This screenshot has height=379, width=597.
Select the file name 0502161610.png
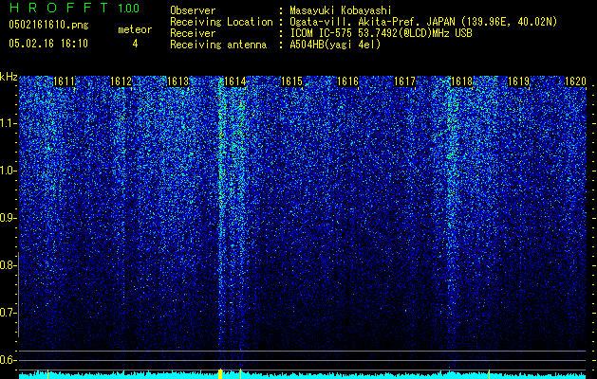[x=48, y=25]
